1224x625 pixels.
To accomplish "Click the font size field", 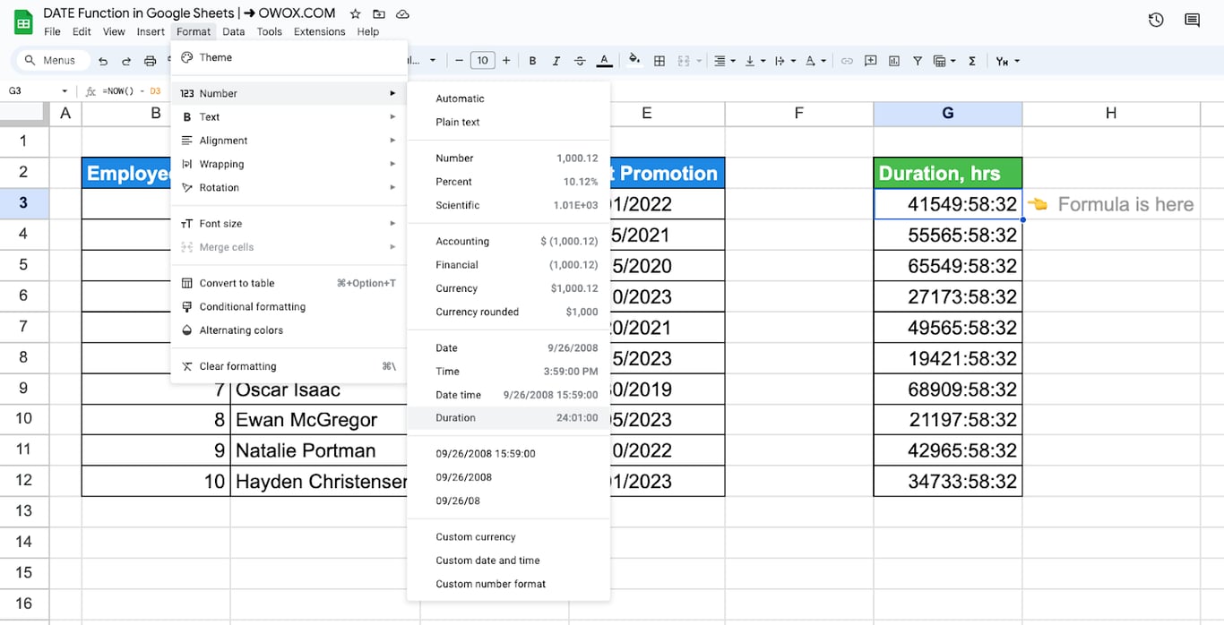I will 482,61.
